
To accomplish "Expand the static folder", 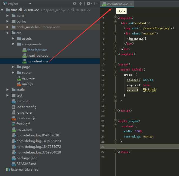I will click(x=8, y=90).
